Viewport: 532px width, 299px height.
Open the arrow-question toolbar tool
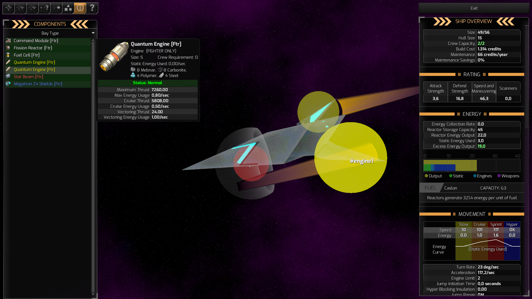click(44, 8)
